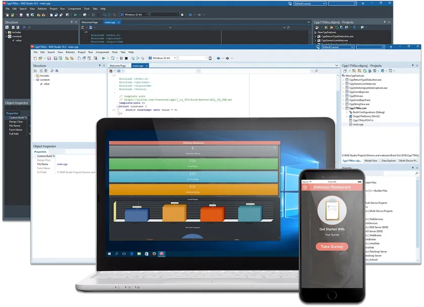Click the Pause button in front toolbar

pos(120,58)
